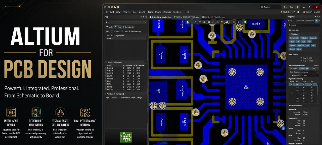The width and height of the screenshot is (322, 145).
Task: Click the blue filter funnel icon in Properties
Action: [x=317, y=21]
